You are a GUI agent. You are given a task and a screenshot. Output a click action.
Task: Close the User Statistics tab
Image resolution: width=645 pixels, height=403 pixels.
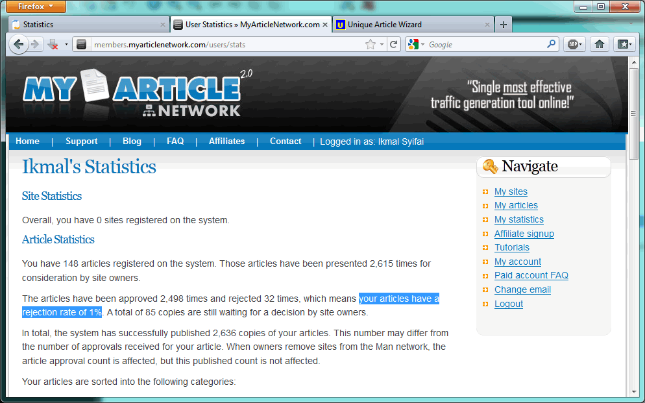click(x=325, y=25)
